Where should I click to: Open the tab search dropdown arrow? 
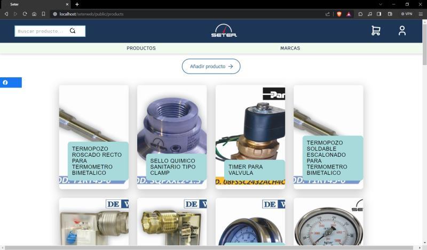click(381, 4)
